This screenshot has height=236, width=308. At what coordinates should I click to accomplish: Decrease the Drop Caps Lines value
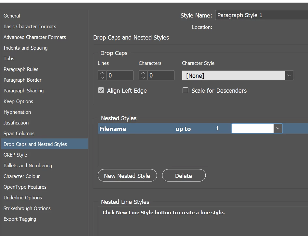tap(102, 77)
